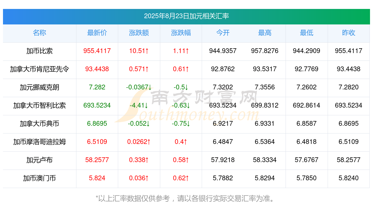Select the change percent -0.5↓
Viewport: 373px width, 208px height.
point(181,87)
